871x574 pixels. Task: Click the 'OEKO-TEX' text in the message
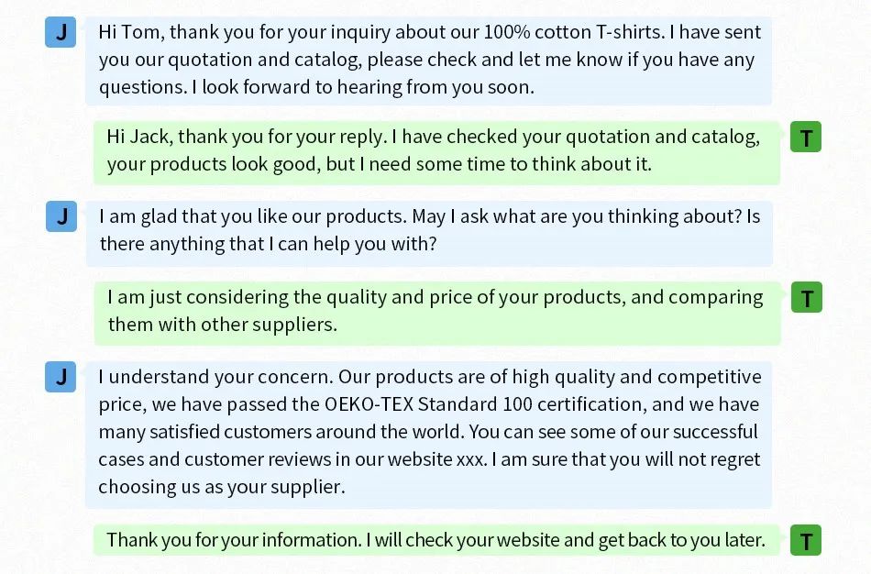click(x=369, y=404)
